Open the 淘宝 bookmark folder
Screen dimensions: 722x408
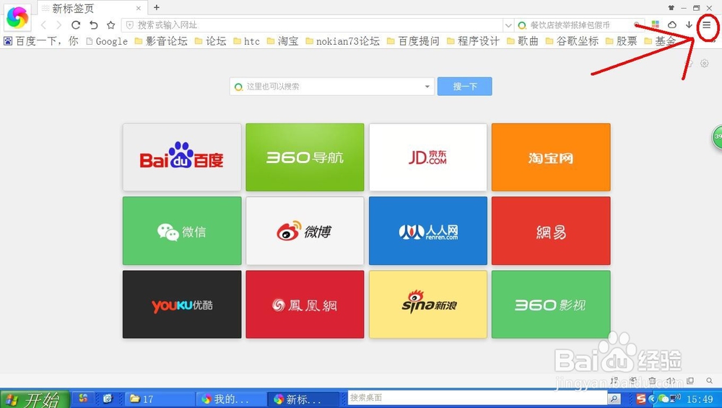coord(283,41)
